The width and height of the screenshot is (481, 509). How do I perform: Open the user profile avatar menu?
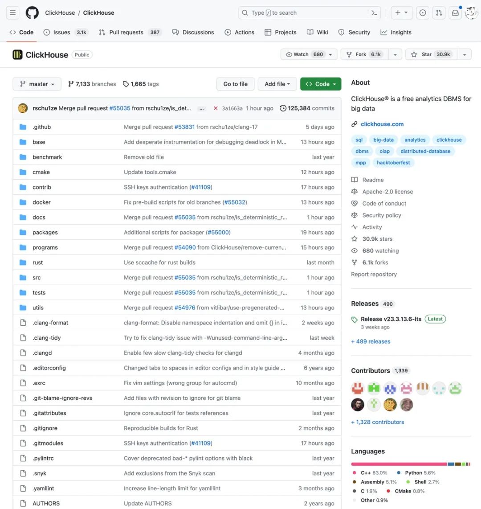(x=471, y=12)
